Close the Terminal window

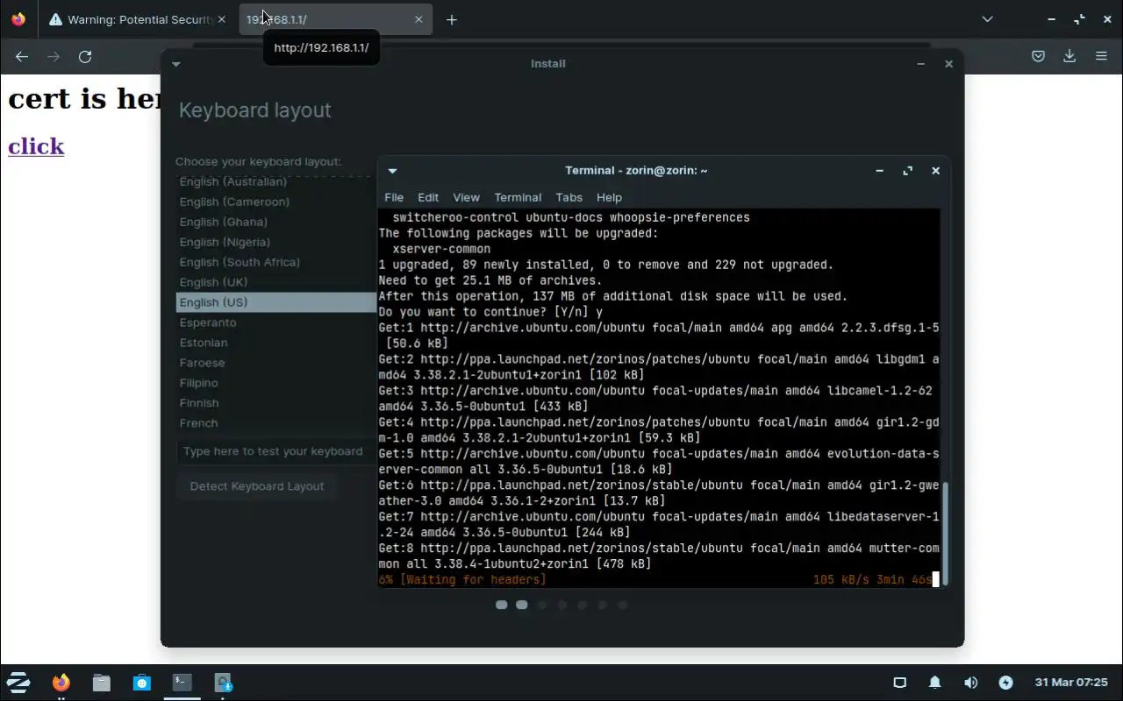pos(935,171)
